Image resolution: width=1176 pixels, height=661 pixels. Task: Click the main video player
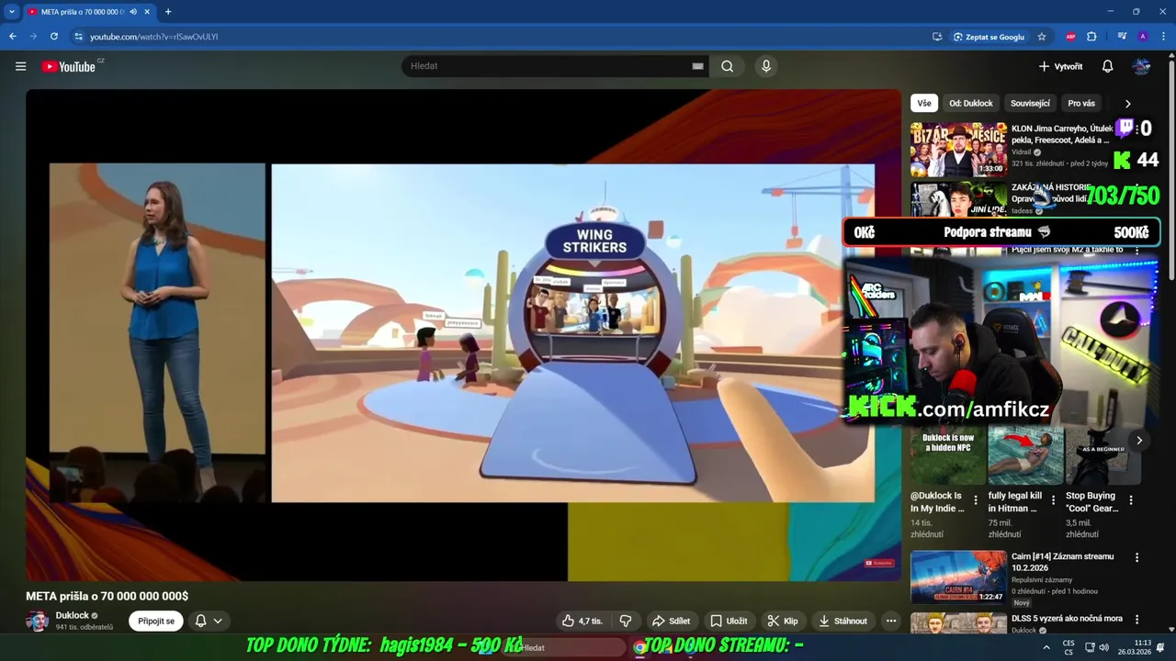tap(463, 334)
